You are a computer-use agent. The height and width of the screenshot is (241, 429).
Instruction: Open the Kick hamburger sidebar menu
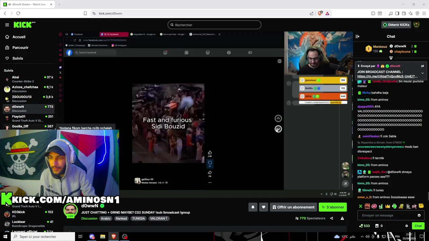7,25
